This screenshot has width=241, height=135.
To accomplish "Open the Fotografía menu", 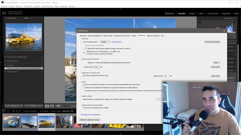I will [28, 6].
